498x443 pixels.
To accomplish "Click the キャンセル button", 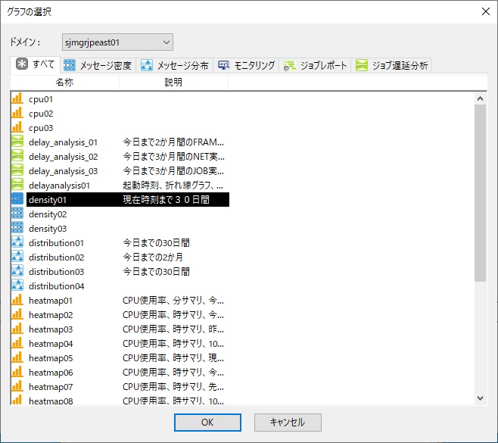I will (x=288, y=423).
